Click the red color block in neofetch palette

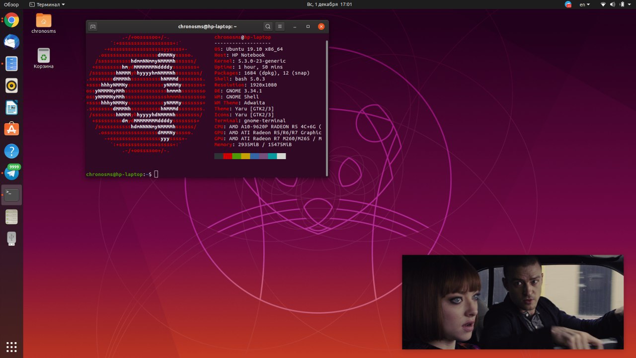pos(228,156)
